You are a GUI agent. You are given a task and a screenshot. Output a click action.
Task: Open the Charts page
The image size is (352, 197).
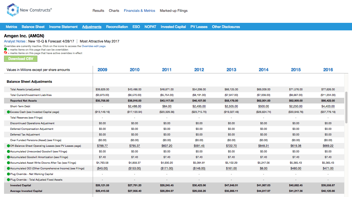click(x=114, y=11)
